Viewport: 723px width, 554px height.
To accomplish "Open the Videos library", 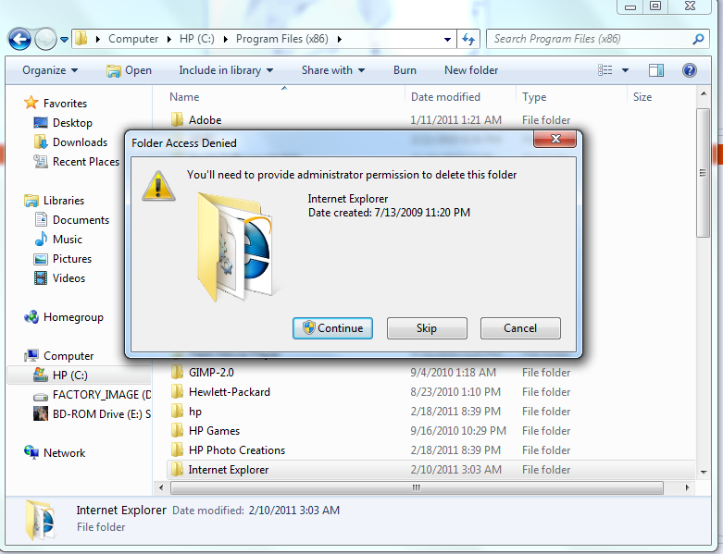I will (59, 278).
